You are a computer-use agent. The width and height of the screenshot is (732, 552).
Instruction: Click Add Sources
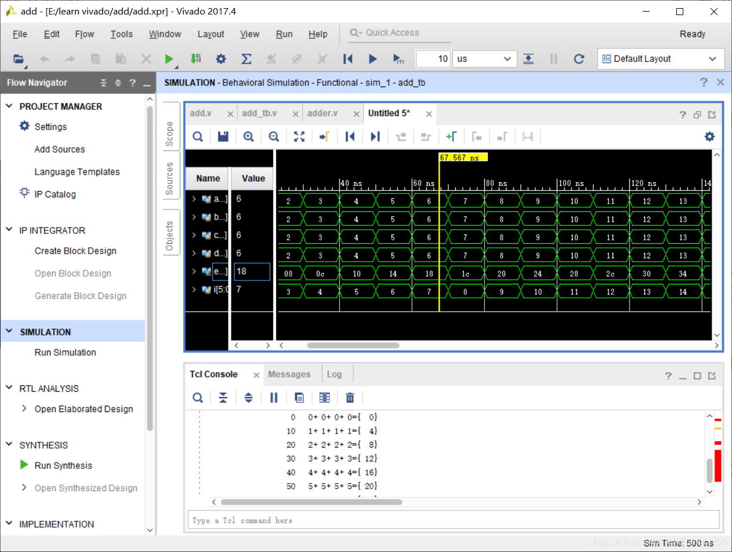coord(60,149)
